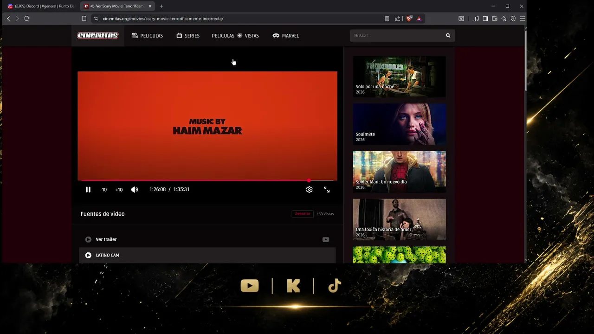
Task: Click the Cinemitas site logo
Action: tap(97, 36)
